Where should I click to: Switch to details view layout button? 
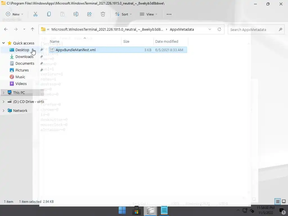278,201
